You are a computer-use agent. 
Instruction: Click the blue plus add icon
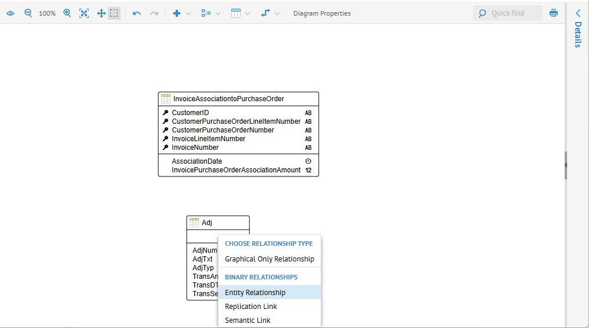[x=177, y=13]
